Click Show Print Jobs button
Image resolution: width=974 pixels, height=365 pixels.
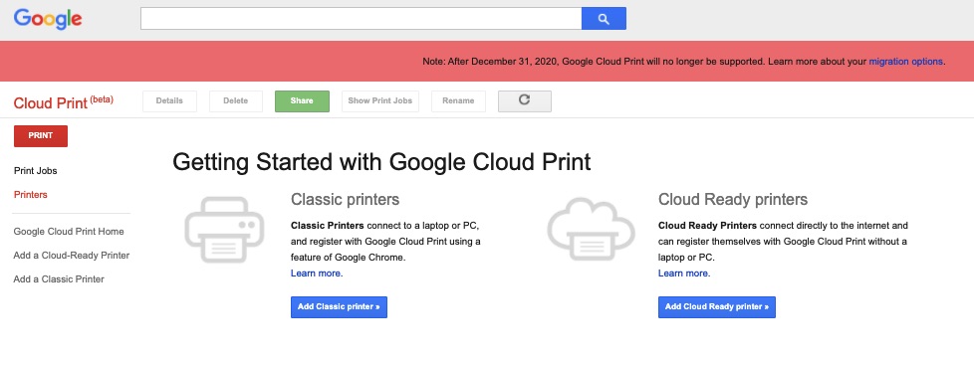click(x=380, y=101)
